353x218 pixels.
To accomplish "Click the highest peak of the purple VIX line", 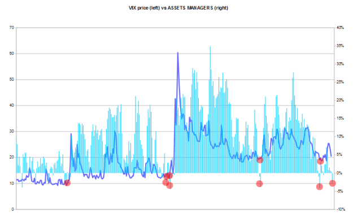I will click(x=178, y=53).
